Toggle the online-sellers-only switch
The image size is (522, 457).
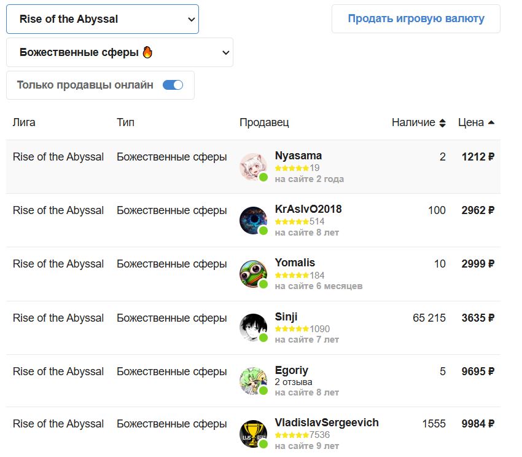[173, 85]
